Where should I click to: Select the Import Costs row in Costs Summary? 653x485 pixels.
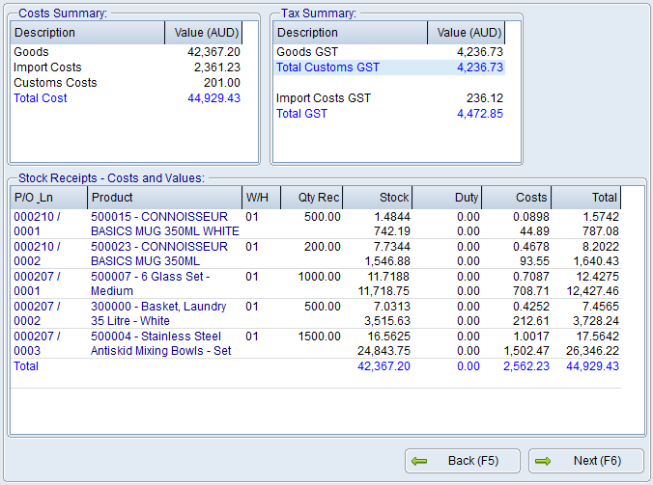47,67
